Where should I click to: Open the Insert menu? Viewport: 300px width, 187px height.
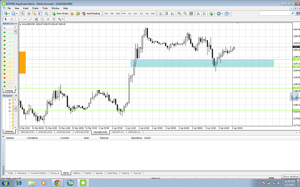tap(25, 8)
